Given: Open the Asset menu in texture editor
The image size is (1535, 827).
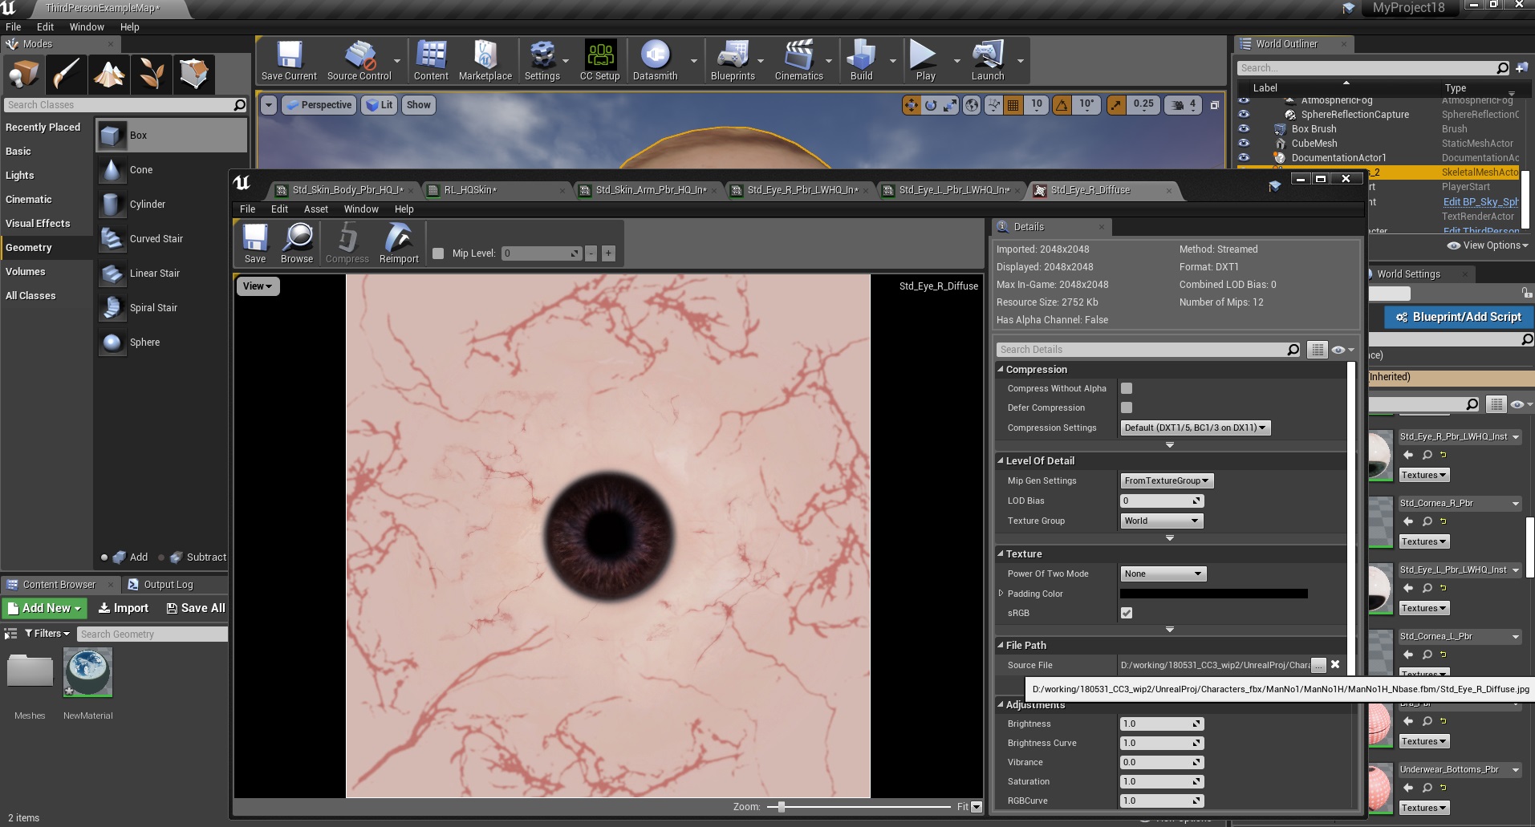Looking at the screenshot, I should click(x=315, y=209).
